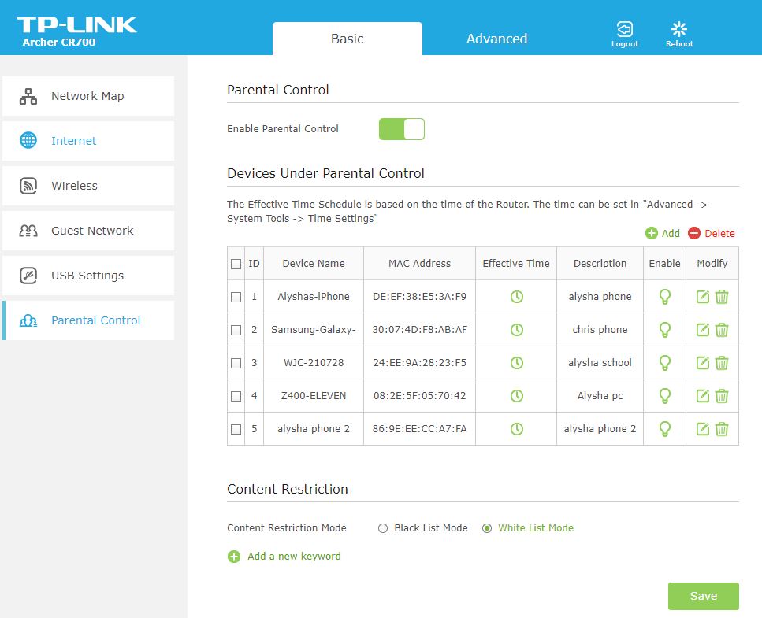
Task: Delete the Z400-ELEVEN entry with trash icon
Action: point(722,396)
